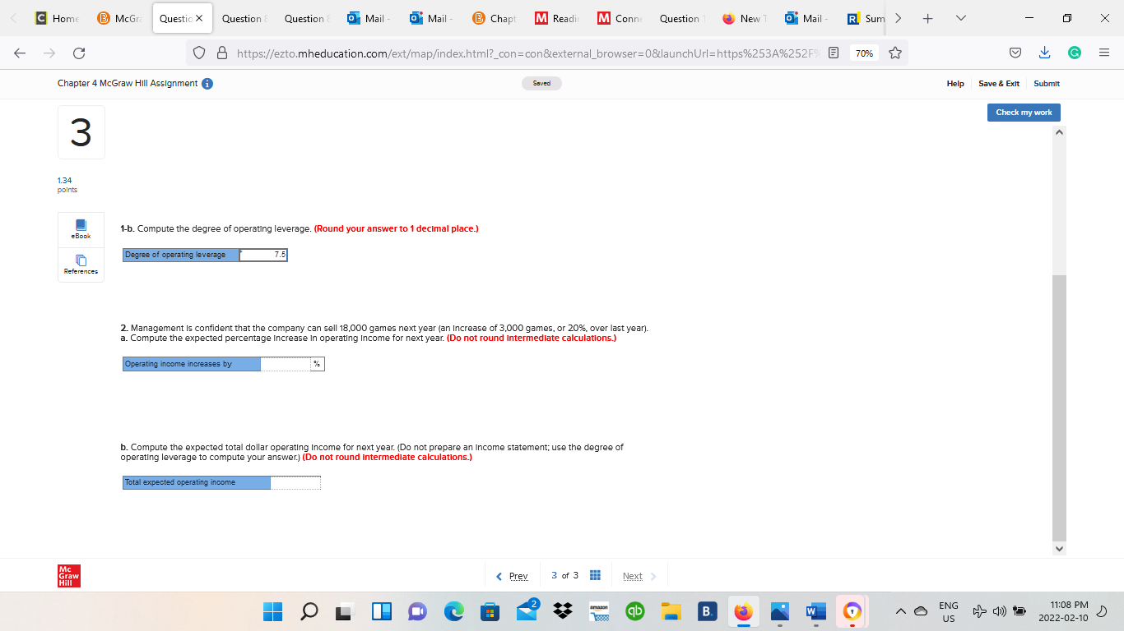The image size is (1124, 631).
Task: Open File Explorer from the taskbar
Action: pos(671,611)
